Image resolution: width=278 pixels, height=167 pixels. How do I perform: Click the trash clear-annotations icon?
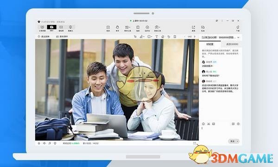click(x=175, y=37)
